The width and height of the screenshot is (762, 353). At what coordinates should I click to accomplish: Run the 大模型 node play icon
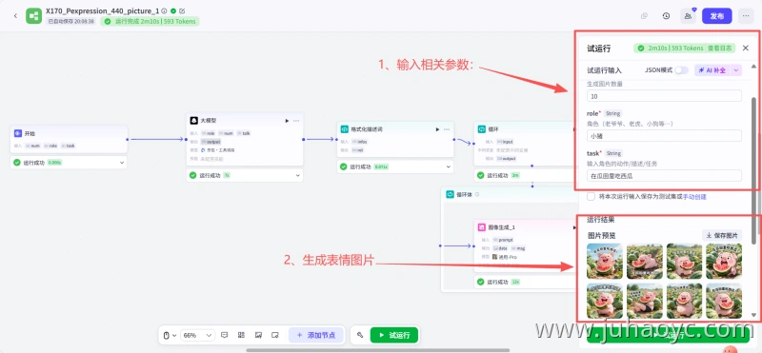[x=287, y=121]
